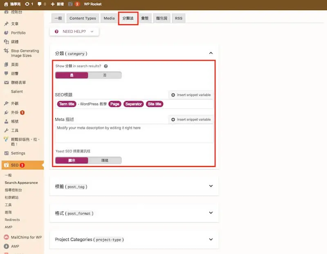Click the Stop Generating Image Sizes crop icon
The width and height of the screenshot is (327, 254).
click(x=6, y=51)
